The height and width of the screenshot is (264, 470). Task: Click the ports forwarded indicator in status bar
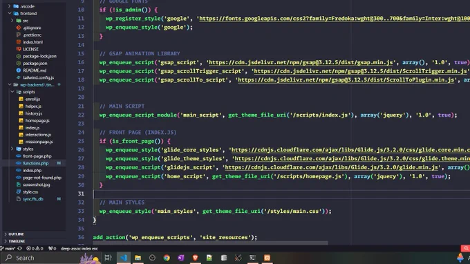(52, 248)
